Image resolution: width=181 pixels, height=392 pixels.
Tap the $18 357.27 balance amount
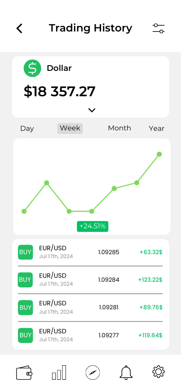click(59, 91)
